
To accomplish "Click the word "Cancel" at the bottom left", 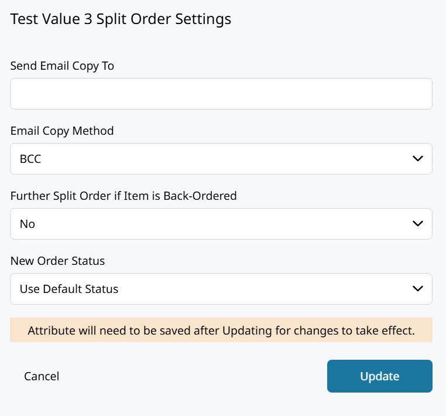I will [x=42, y=376].
